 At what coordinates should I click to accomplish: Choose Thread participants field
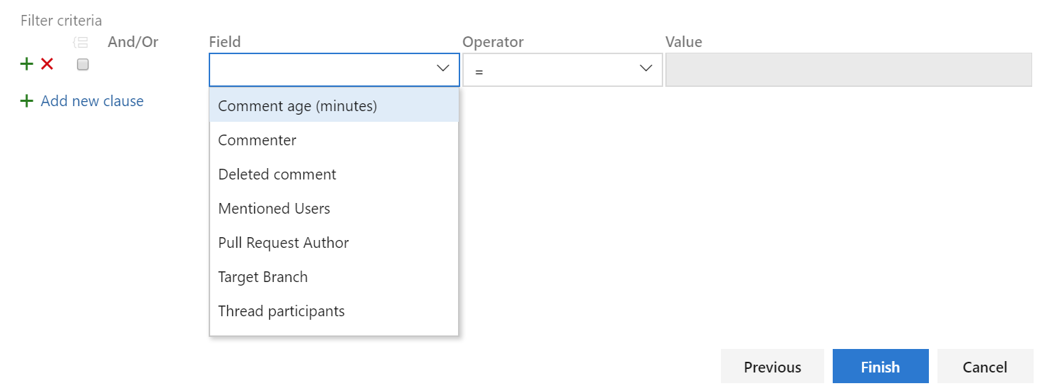(x=334, y=311)
